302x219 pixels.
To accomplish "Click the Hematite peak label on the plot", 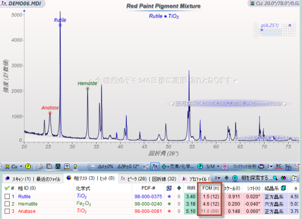I will (x=88, y=83).
